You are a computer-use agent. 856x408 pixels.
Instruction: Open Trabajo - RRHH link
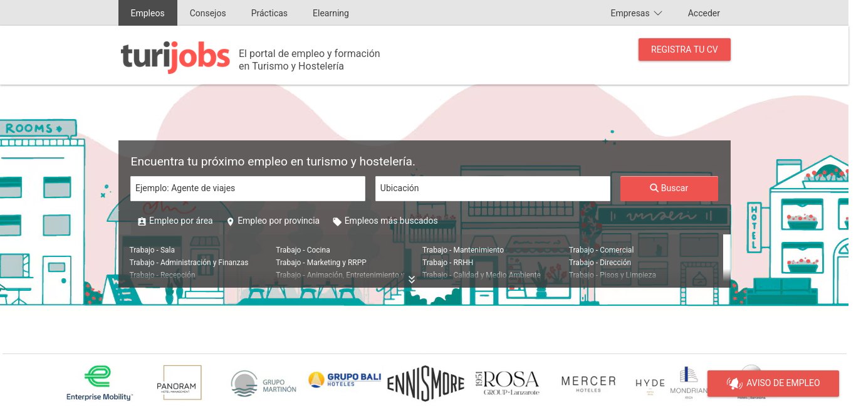(x=447, y=263)
